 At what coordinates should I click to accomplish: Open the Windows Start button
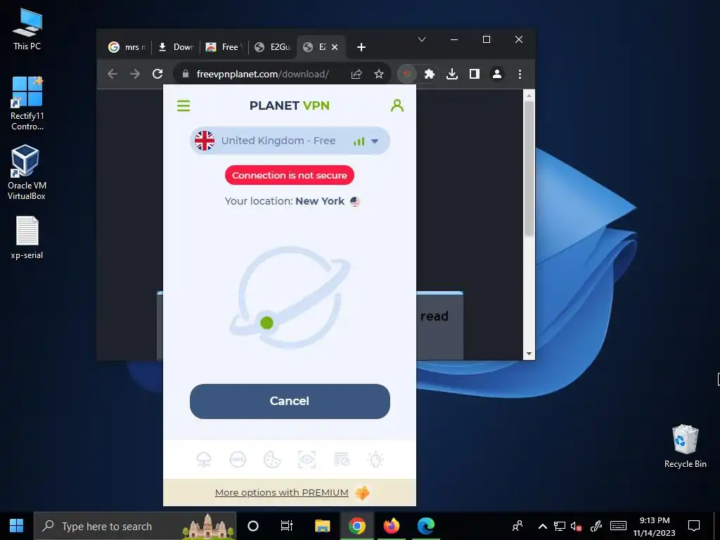[x=17, y=526]
